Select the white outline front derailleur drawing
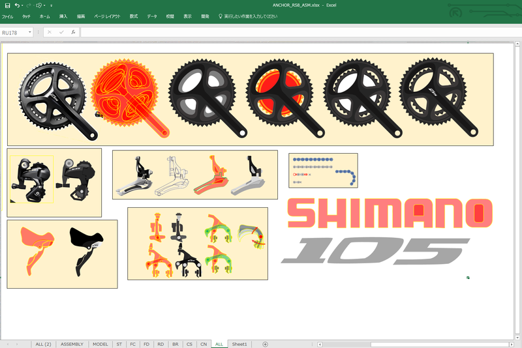Viewport: 522px width, 348px height. pyautogui.click(x=172, y=175)
